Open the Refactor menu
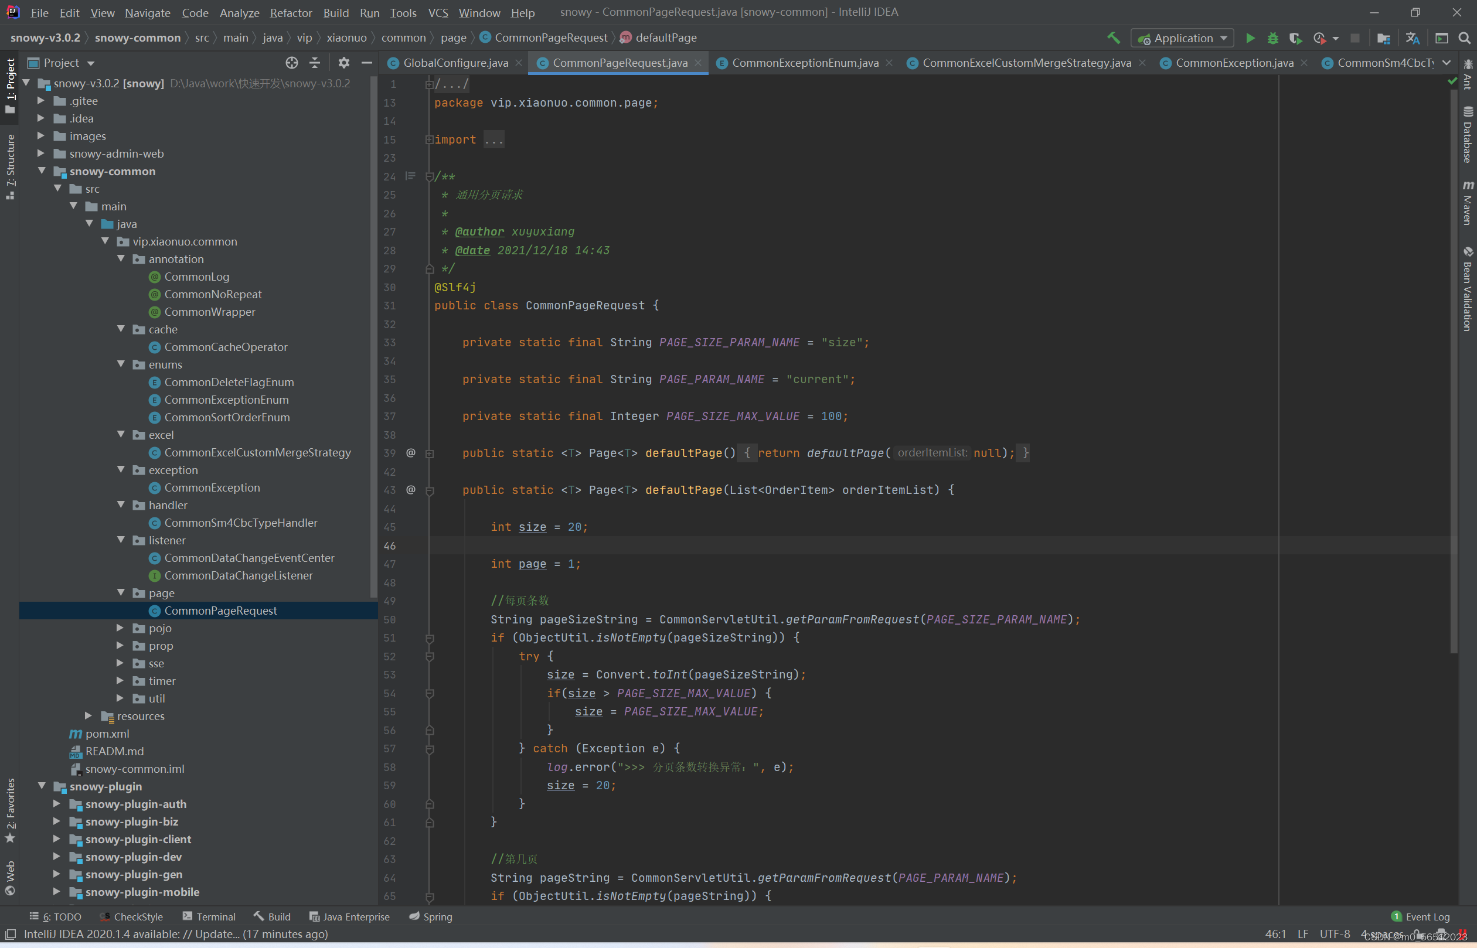 point(290,12)
